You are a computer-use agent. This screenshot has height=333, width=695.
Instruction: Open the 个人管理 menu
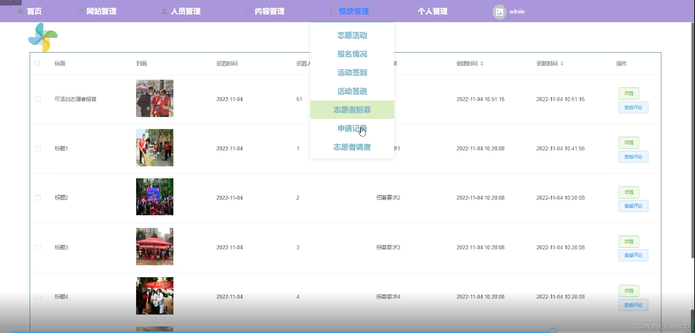(x=433, y=12)
